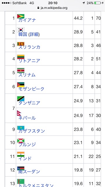This screenshot has height=187, width=105.
Task: Open the 詳細 link next to 韓国
Action: 34,34
